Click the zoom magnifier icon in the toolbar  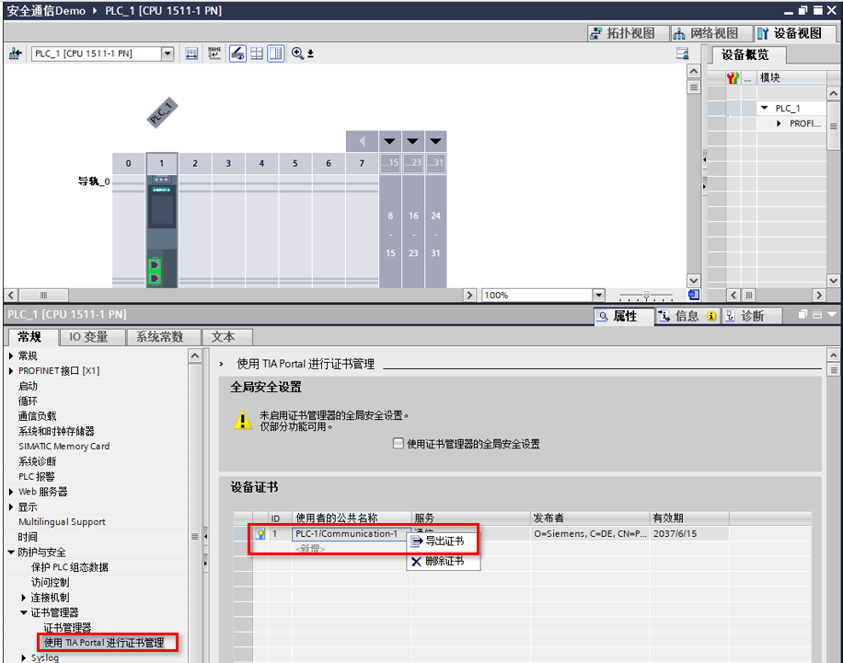298,53
